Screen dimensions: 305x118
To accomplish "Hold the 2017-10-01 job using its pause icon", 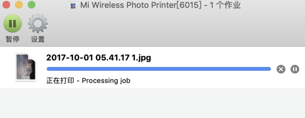I will 295,69.
